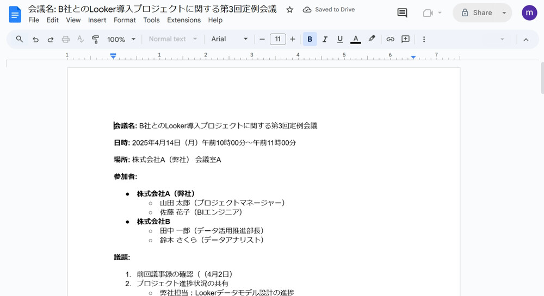Click the '議題:' heading
Screen dimensions: 544x296
click(122, 257)
